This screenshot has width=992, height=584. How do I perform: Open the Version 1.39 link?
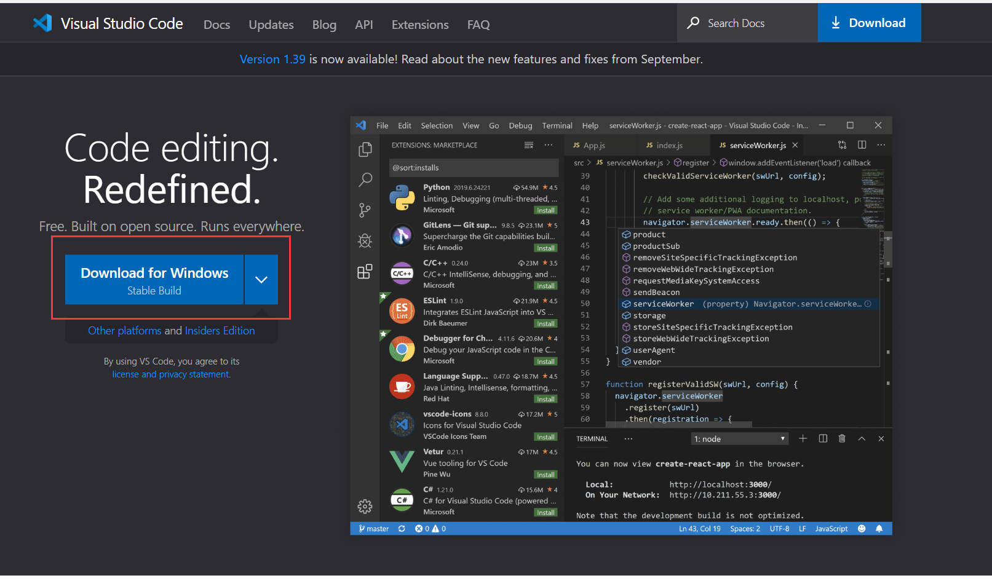coord(272,59)
